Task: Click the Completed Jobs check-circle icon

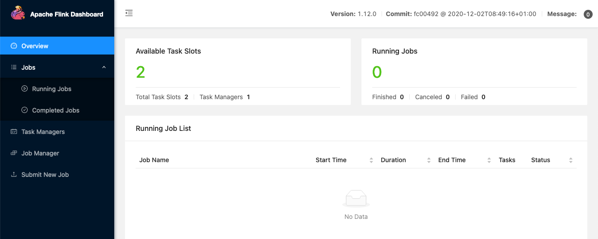Action: click(25, 110)
